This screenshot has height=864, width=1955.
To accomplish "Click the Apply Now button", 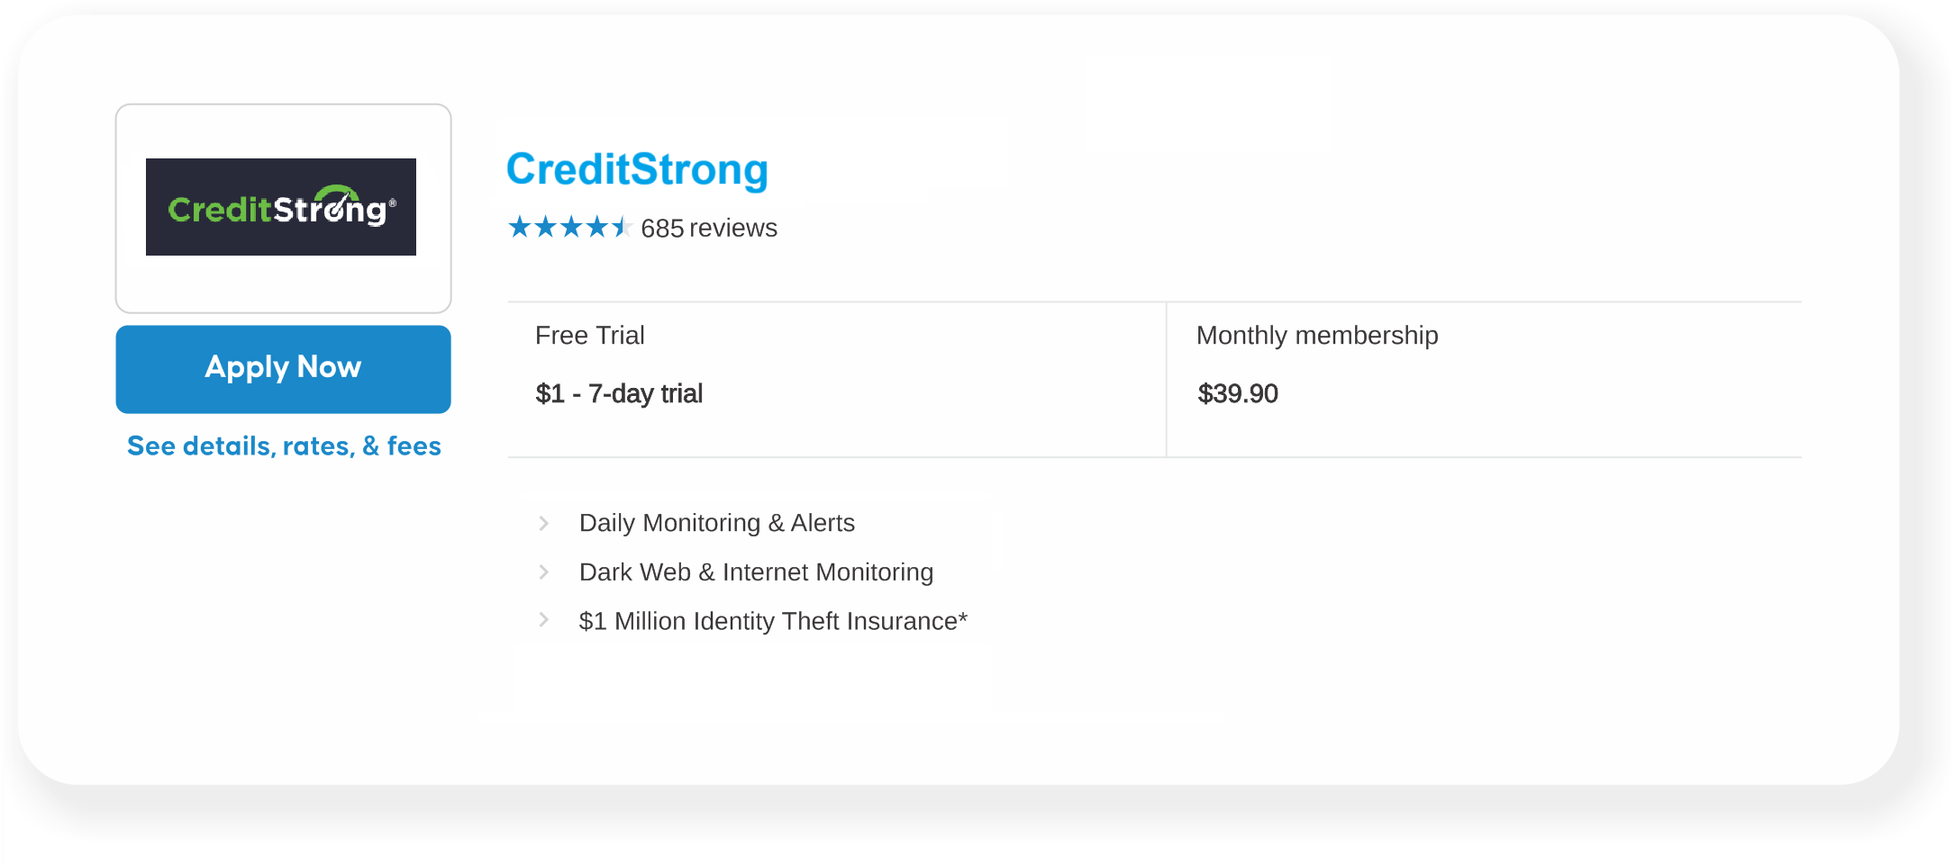I will point(282,368).
